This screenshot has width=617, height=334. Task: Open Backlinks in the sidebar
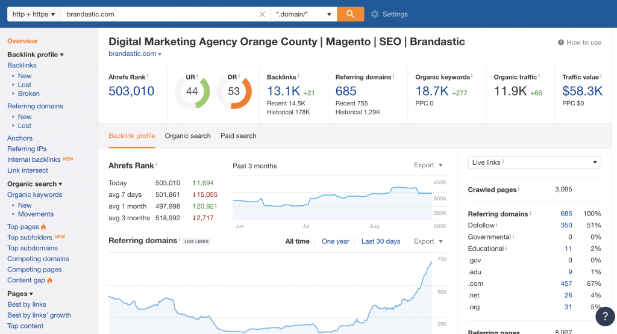tap(22, 65)
